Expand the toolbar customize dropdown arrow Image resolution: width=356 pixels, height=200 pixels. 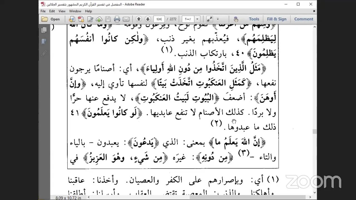pos(217,19)
